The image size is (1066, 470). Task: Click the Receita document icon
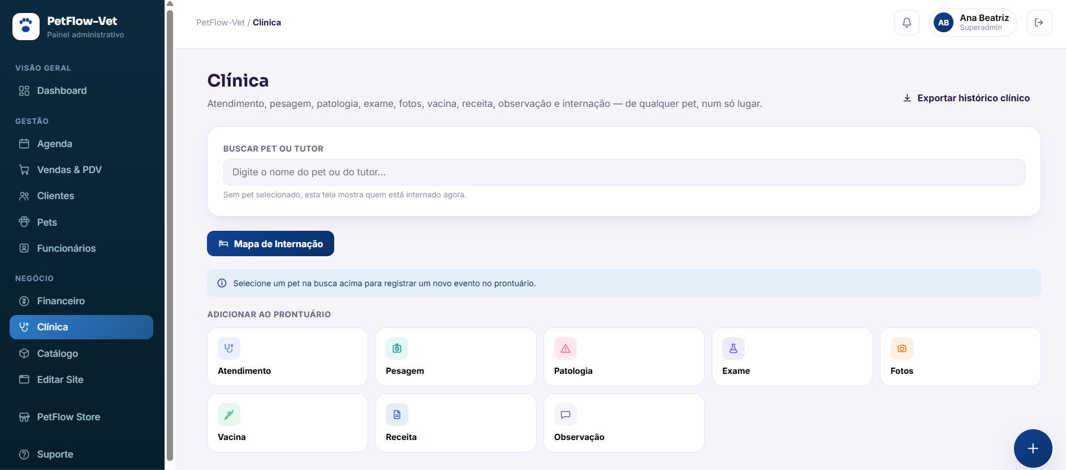point(397,415)
